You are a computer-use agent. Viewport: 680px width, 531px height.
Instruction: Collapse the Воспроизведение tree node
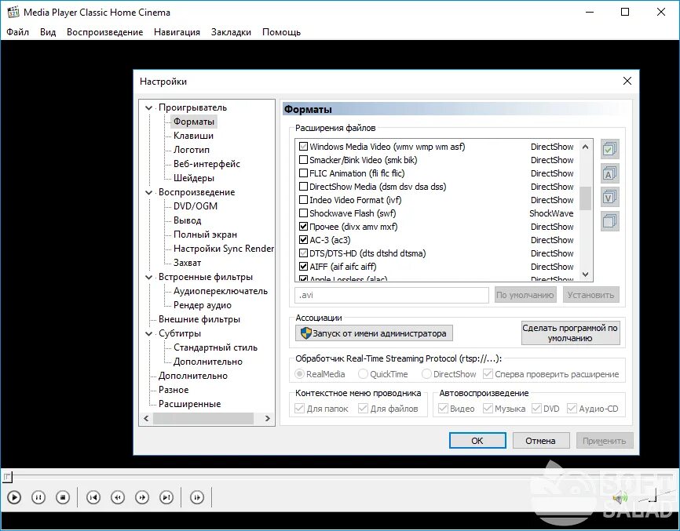(x=148, y=192)
